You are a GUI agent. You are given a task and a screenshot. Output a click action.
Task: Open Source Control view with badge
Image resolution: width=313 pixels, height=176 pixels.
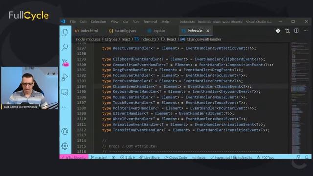click(x=65, y=63)
